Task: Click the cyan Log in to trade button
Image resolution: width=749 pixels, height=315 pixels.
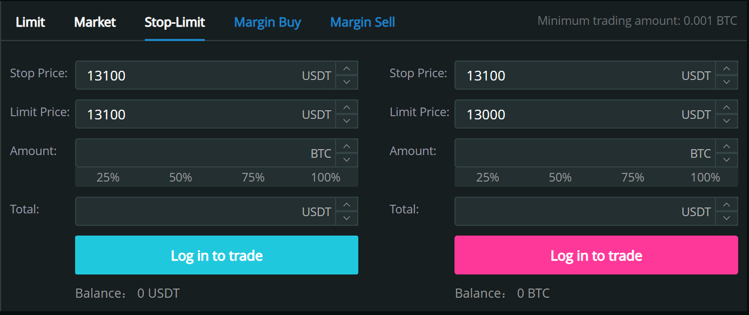Action: click(217, 255)
